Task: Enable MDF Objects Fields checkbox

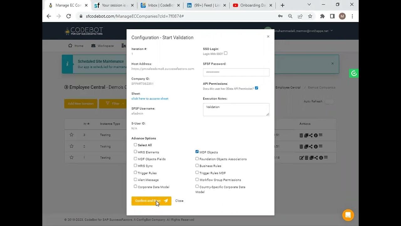Action: pos(135,159)
